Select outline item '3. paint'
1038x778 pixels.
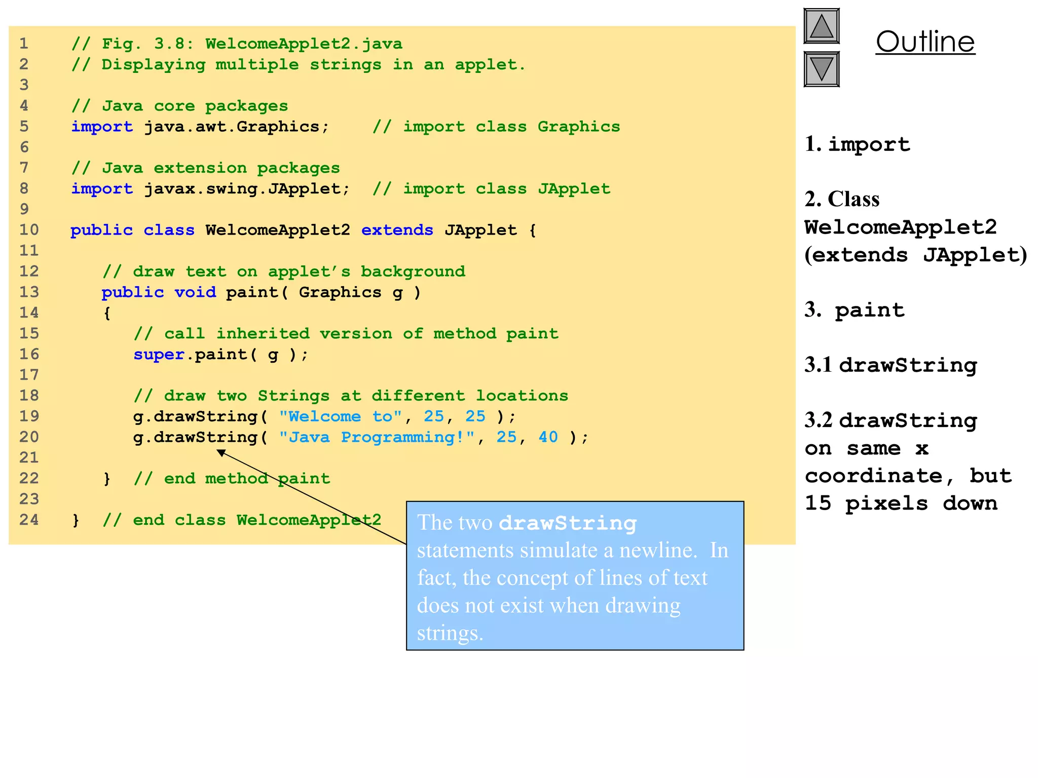pos(855,310)
